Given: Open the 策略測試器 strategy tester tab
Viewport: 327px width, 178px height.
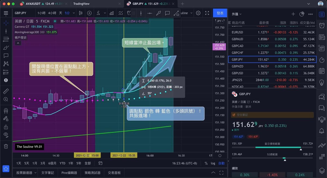Looking at the screenshot, I should click(92, 173).
